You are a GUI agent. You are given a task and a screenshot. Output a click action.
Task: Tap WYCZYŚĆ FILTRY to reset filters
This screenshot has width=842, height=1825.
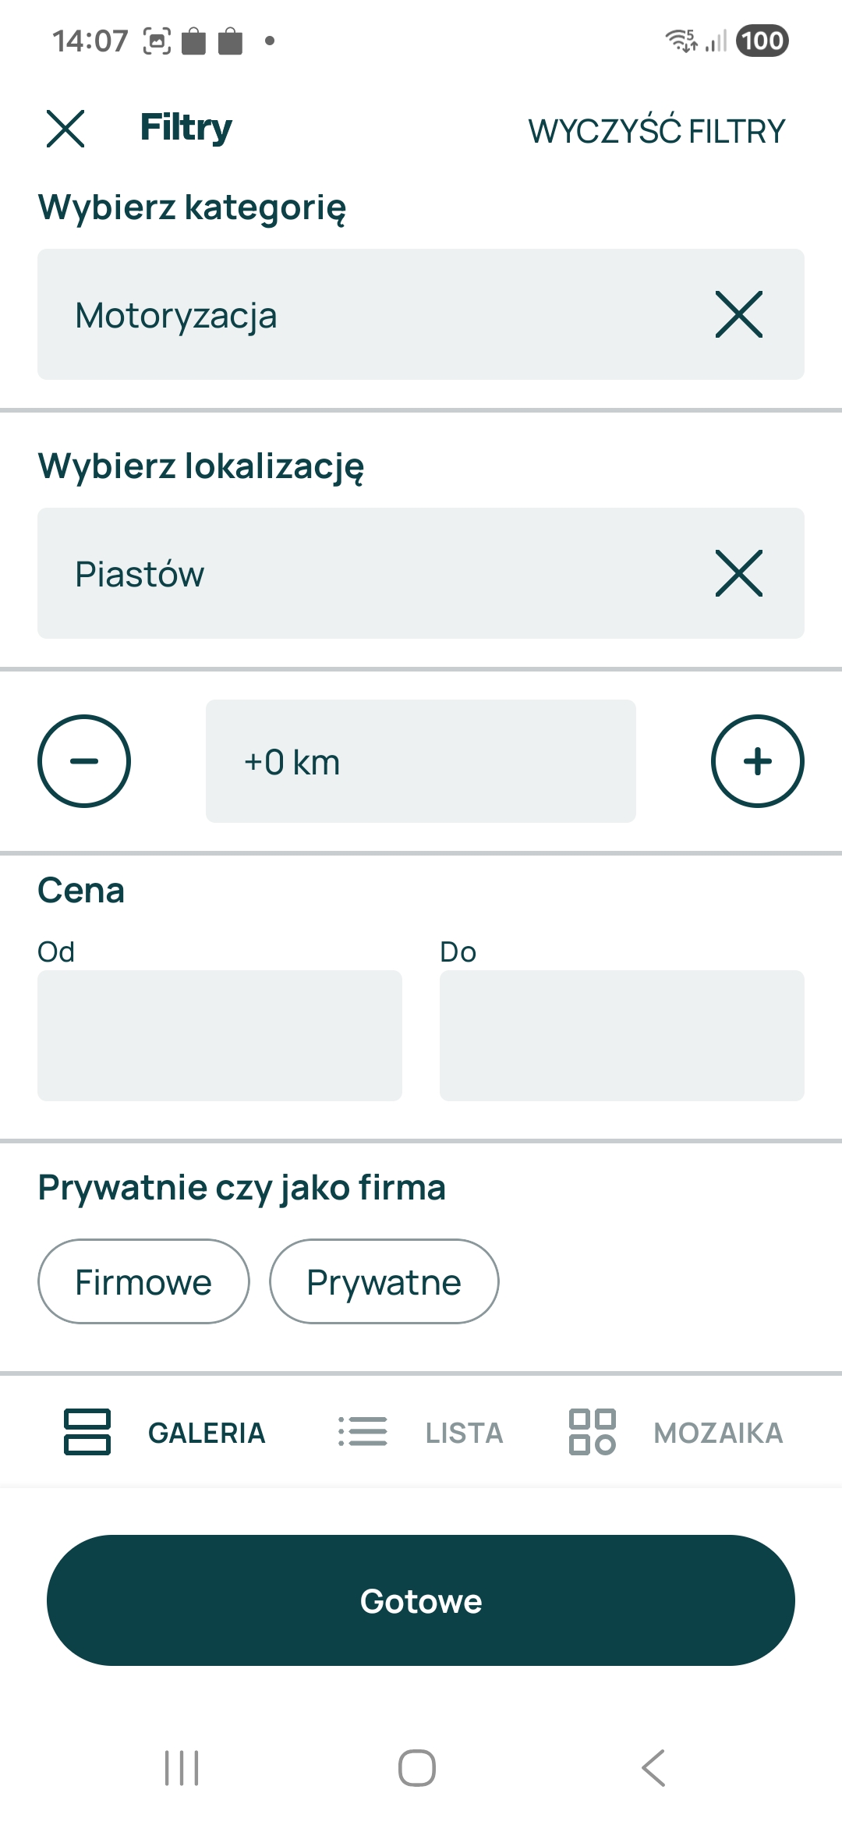pyautogui.click(x=656, y=131)
